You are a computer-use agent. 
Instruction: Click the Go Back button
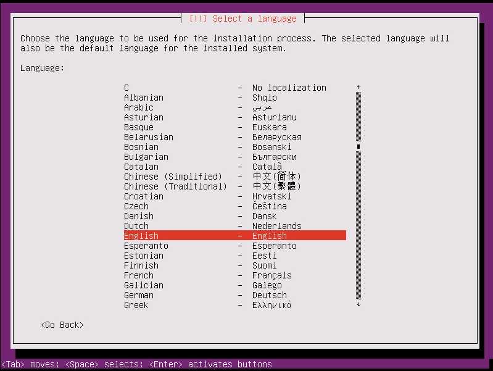(x=62, y=325)
